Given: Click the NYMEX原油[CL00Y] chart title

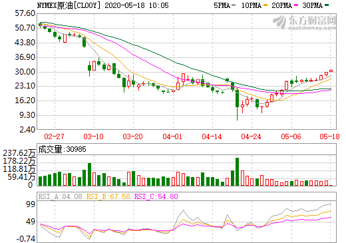Looking at the screenshot, I should pos(69,5).
